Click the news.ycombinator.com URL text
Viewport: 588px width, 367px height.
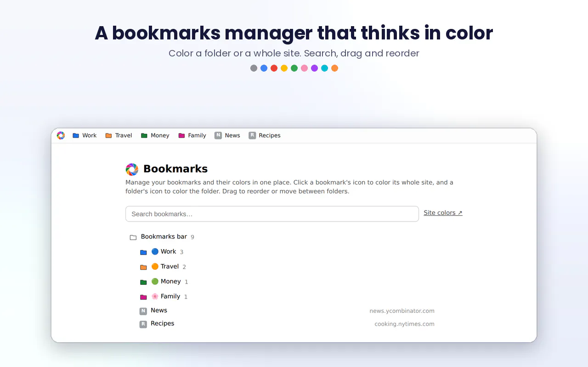tap(402, 311)
